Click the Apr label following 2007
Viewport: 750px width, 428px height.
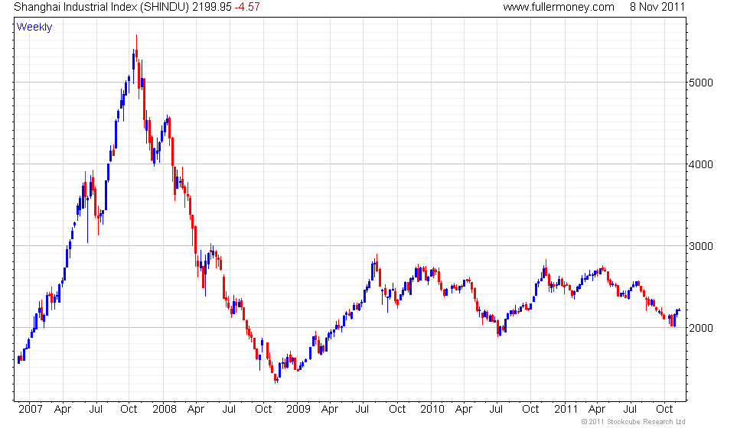[x=63, y=410]
